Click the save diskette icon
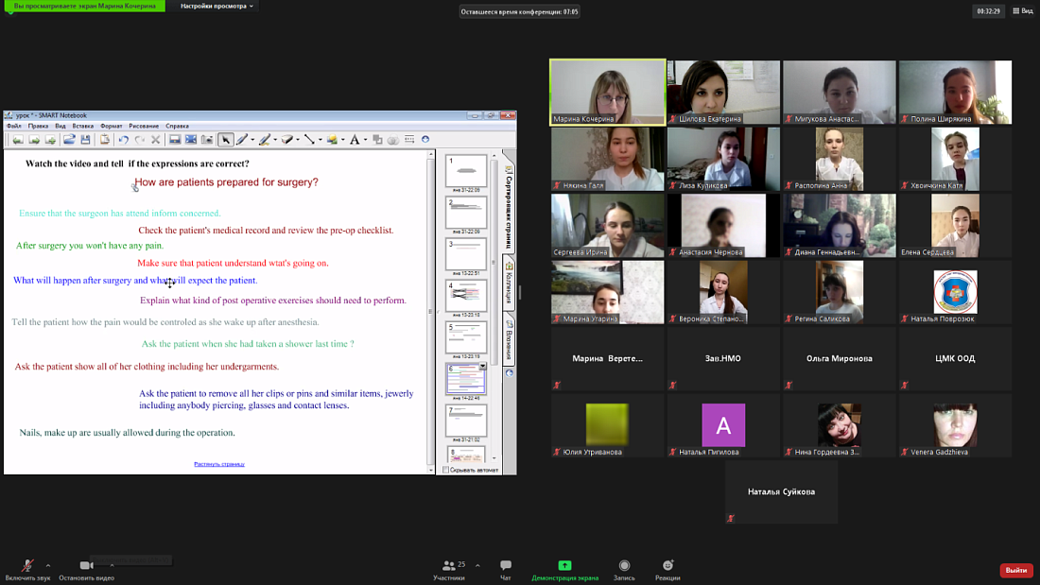 click(x=85, y=140)
